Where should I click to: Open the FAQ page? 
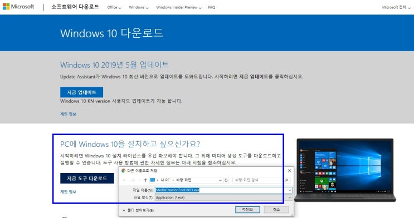[x=212, y=7]
